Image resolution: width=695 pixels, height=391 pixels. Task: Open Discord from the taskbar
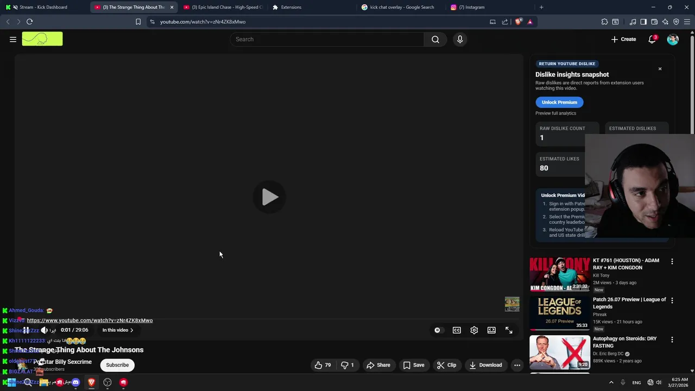[x=75, y=382]
